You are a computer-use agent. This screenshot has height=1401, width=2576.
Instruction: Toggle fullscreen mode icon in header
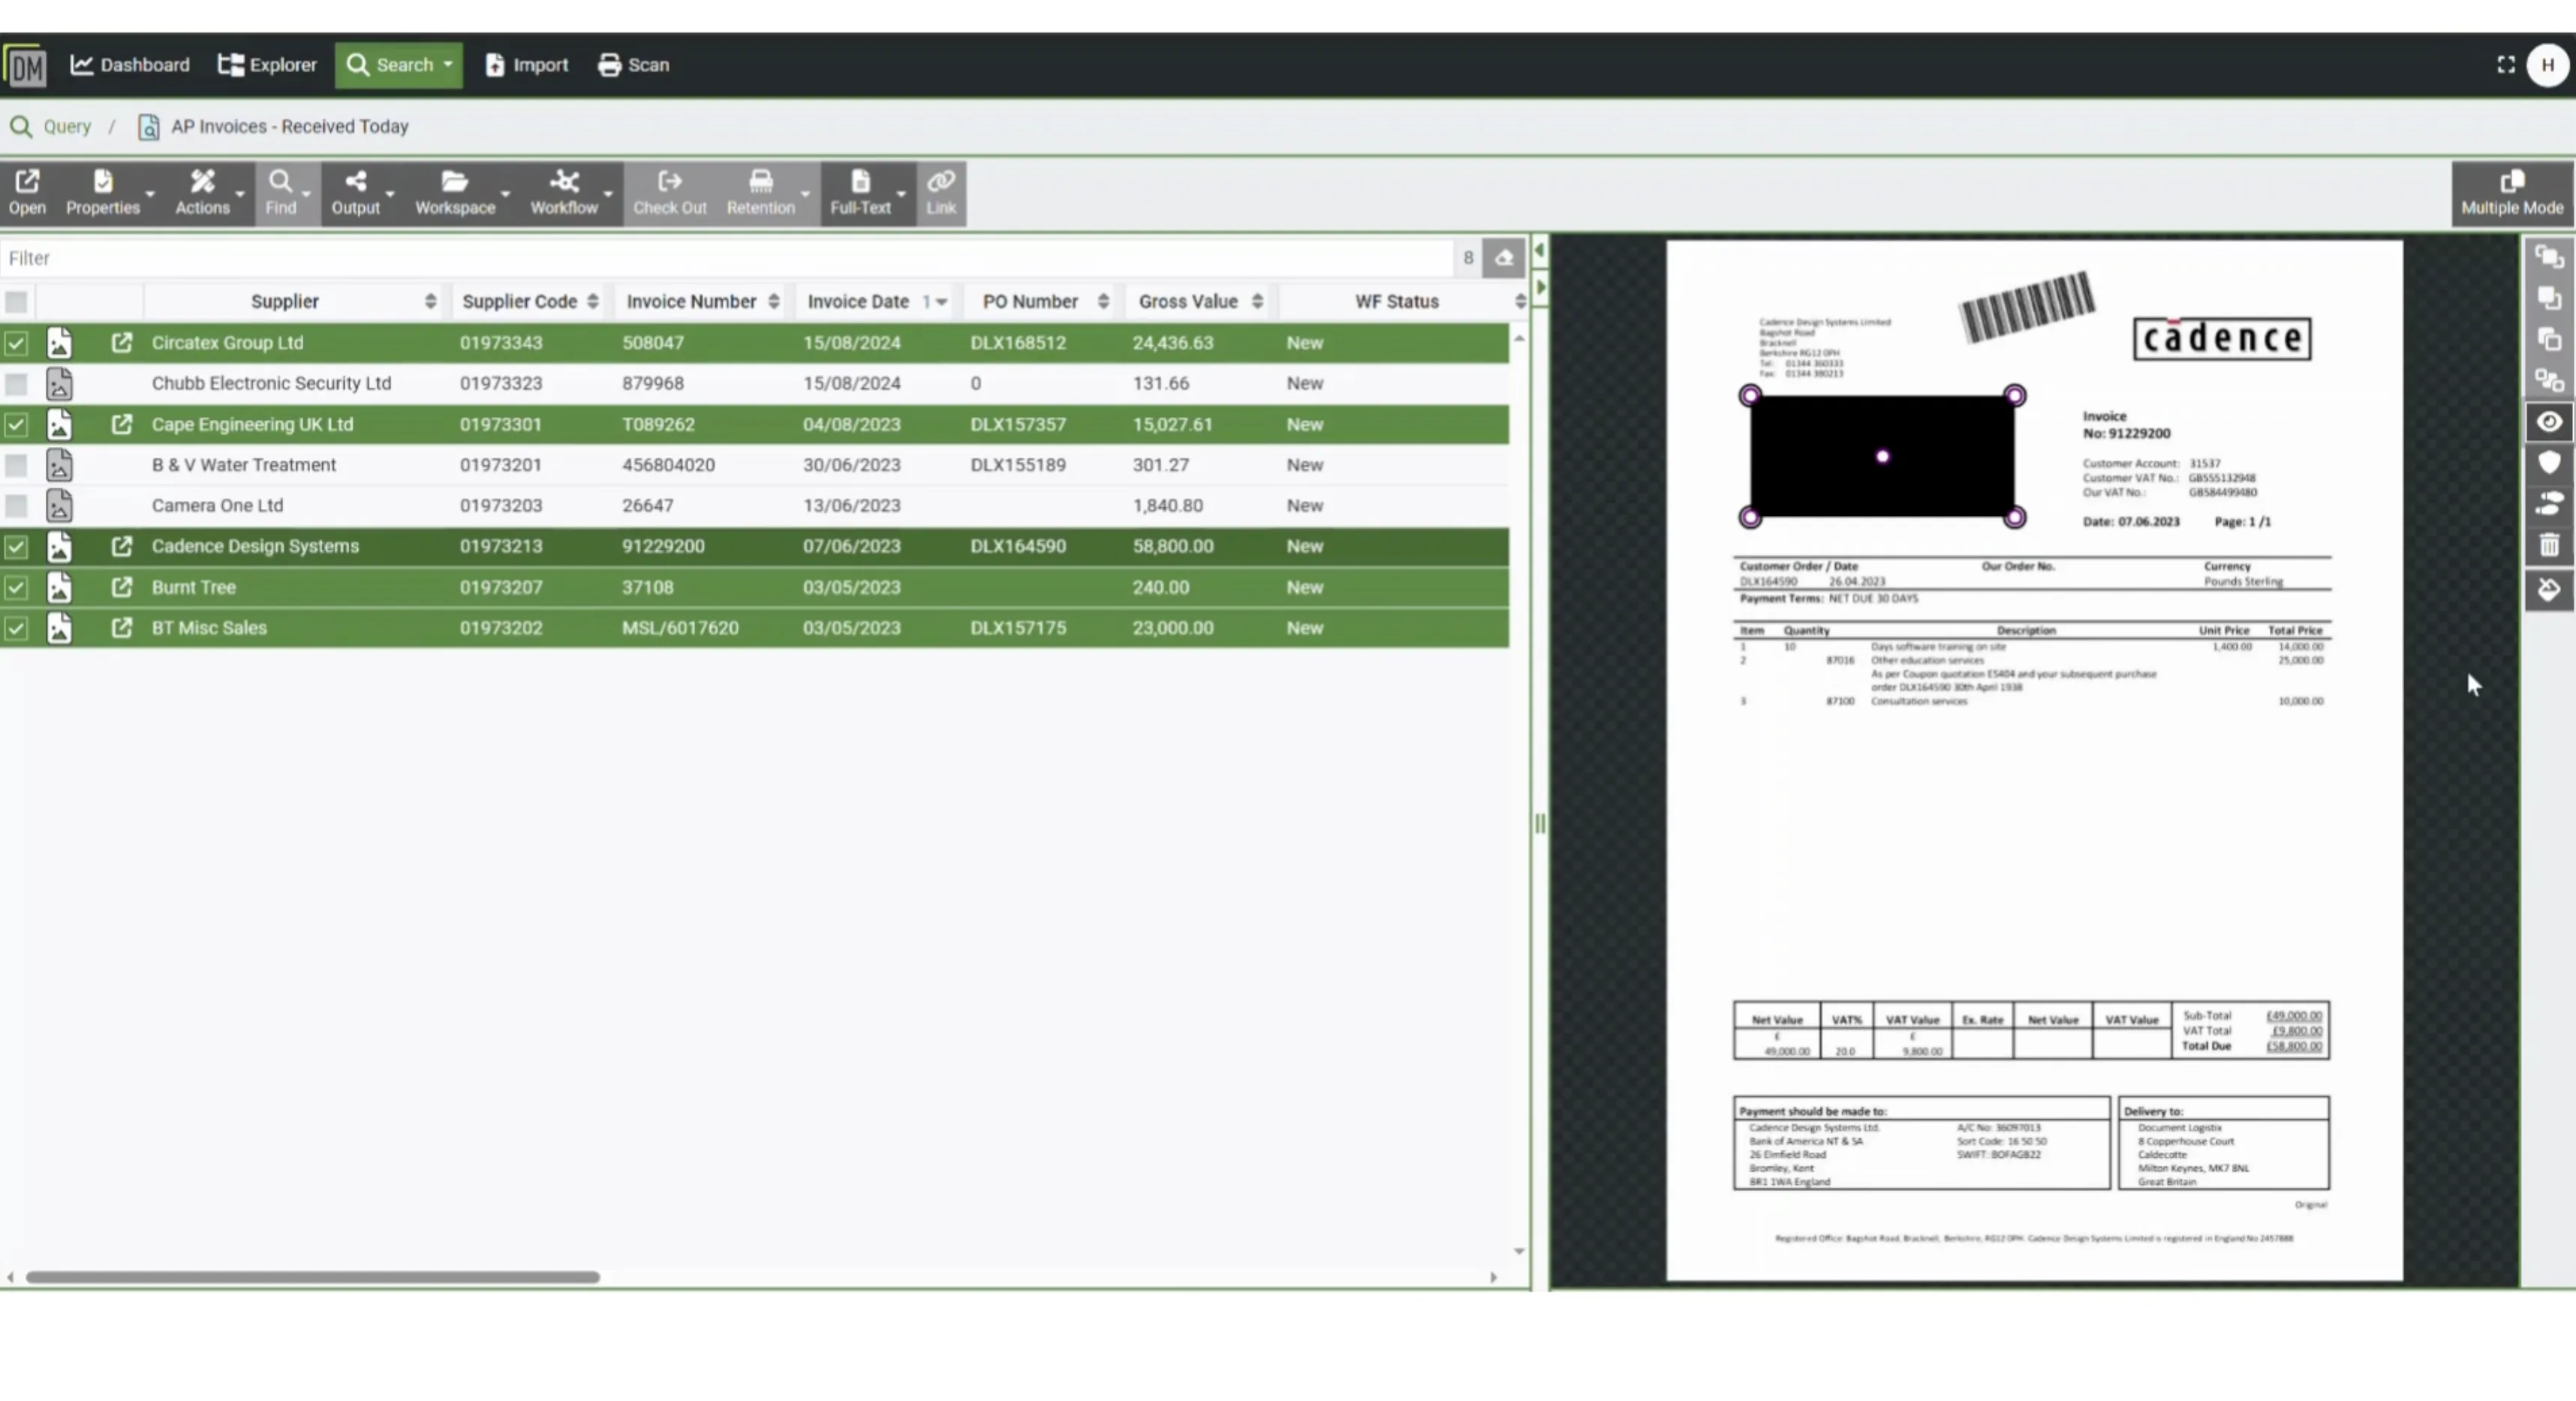coord(2505,65)
